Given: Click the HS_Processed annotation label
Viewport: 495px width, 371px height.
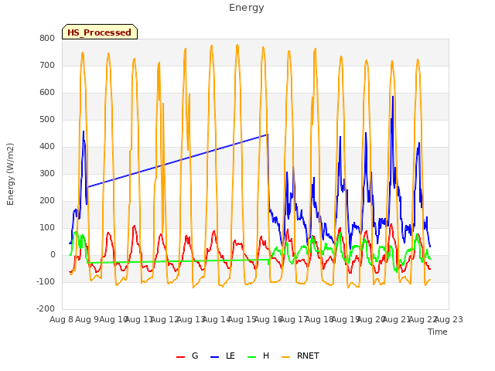Looking at the screenshot, I should [x=100, y=32].
